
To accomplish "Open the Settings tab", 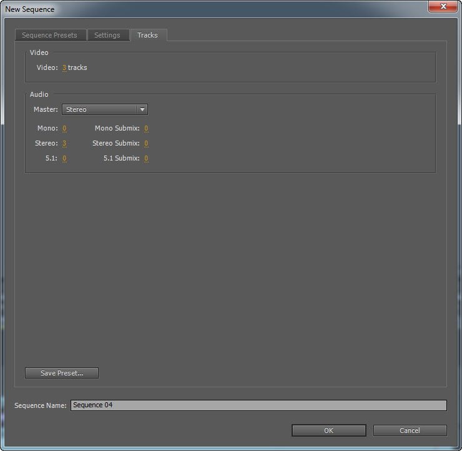I will (x=108, y=35).
